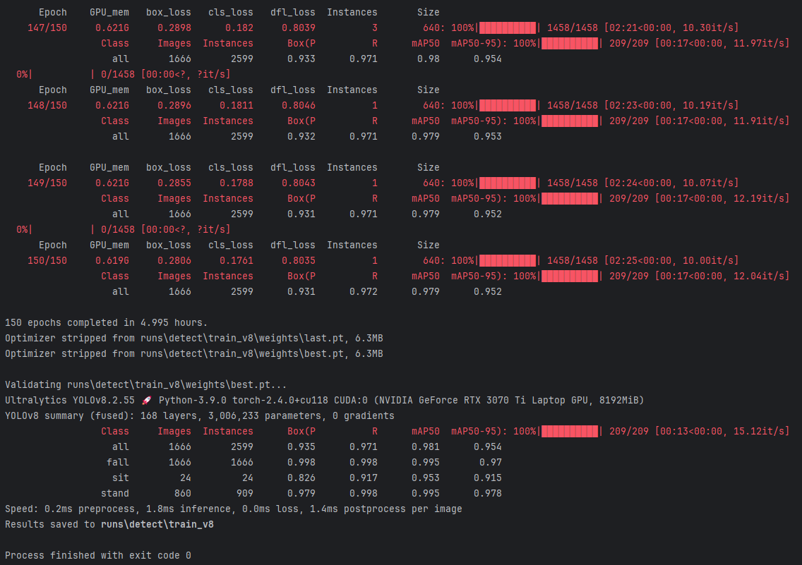Click the sit class recall 0.917

(x=364, y=478)
